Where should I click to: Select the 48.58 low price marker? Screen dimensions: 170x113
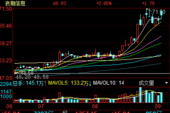(x=27, y=73)
